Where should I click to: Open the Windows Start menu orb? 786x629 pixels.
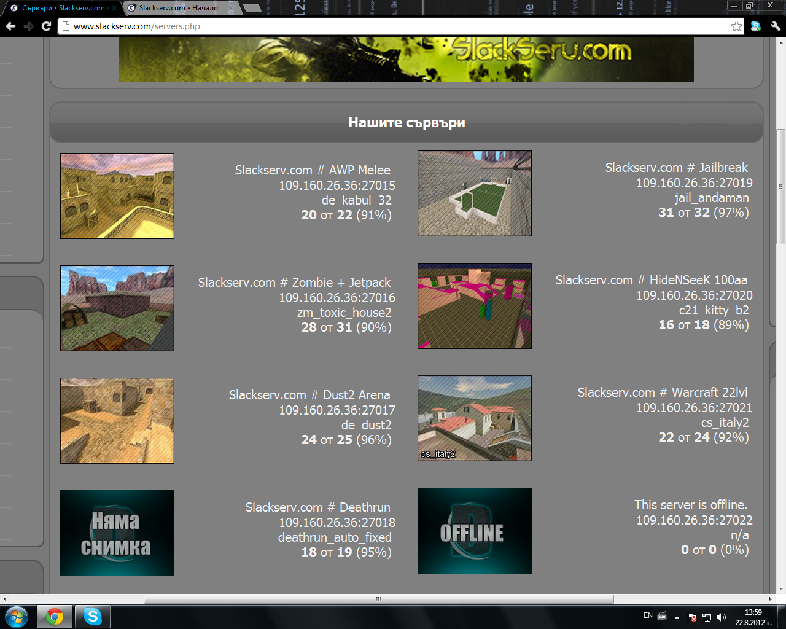(17, 616)
